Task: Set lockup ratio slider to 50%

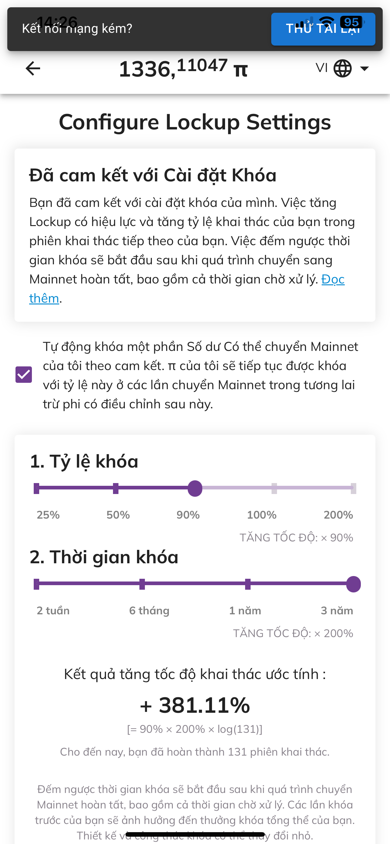Action: point(116,488)
